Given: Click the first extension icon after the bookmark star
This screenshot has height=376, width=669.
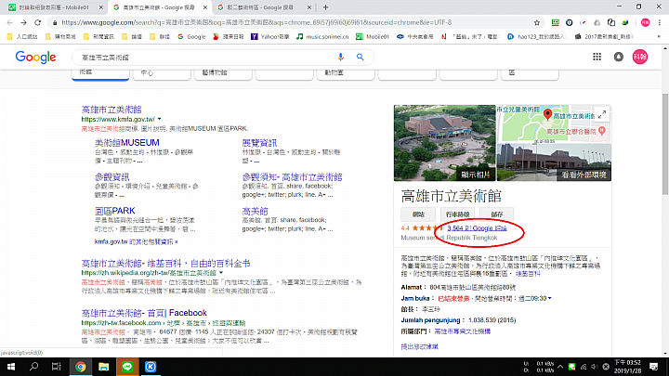Looking at the screenshot, I should point(555,22).
